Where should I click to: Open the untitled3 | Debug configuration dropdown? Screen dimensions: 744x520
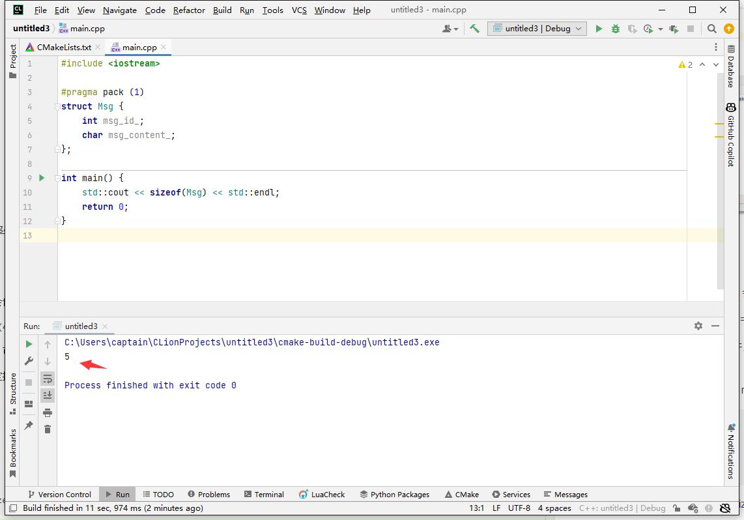(x=537, y=29)
